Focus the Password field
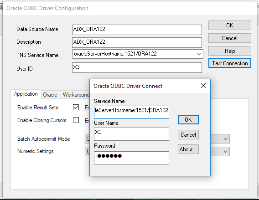This screenshot has height=200, width=259. coord(131,158)
